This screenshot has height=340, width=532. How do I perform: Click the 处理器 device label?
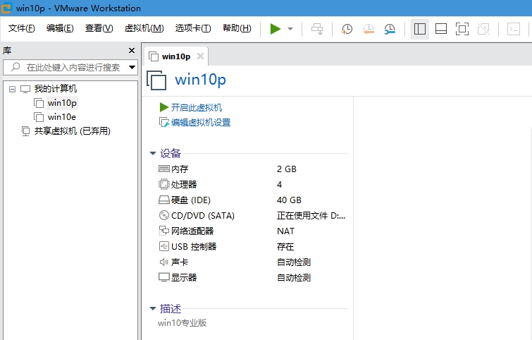[184, 184]
